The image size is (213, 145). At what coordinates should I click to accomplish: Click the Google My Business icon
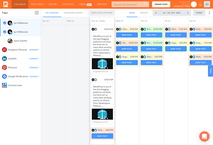[x=4, y=76]
